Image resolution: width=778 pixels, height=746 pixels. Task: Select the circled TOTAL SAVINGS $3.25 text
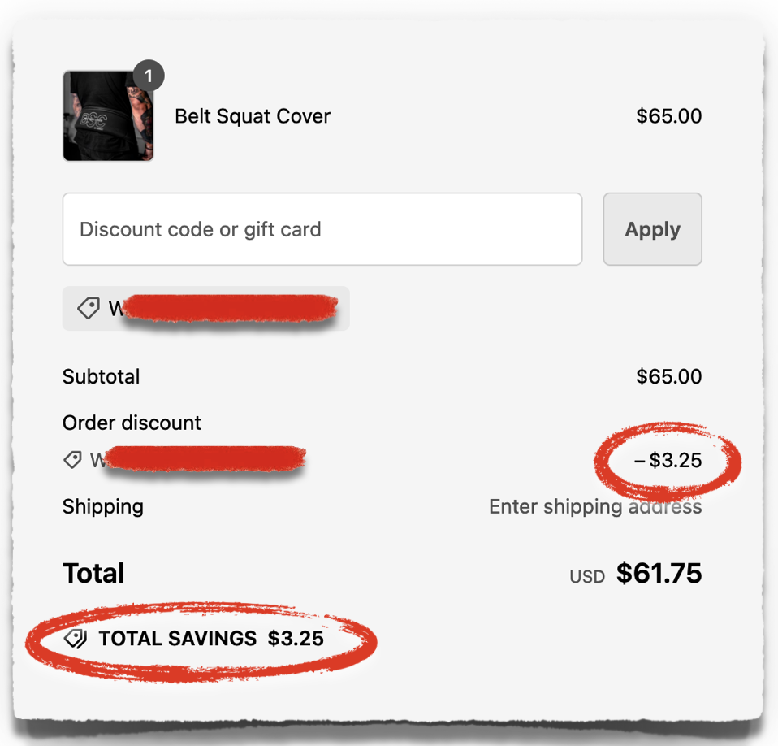[x=213, y=639]
